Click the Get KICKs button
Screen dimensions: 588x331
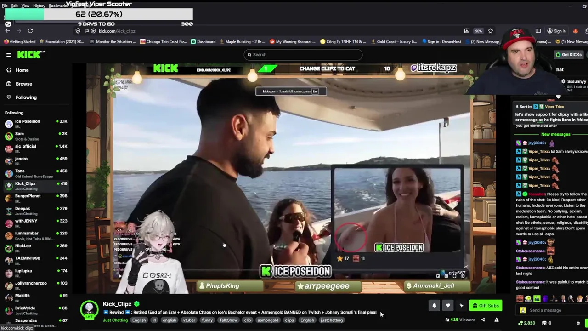coord(569,55)
